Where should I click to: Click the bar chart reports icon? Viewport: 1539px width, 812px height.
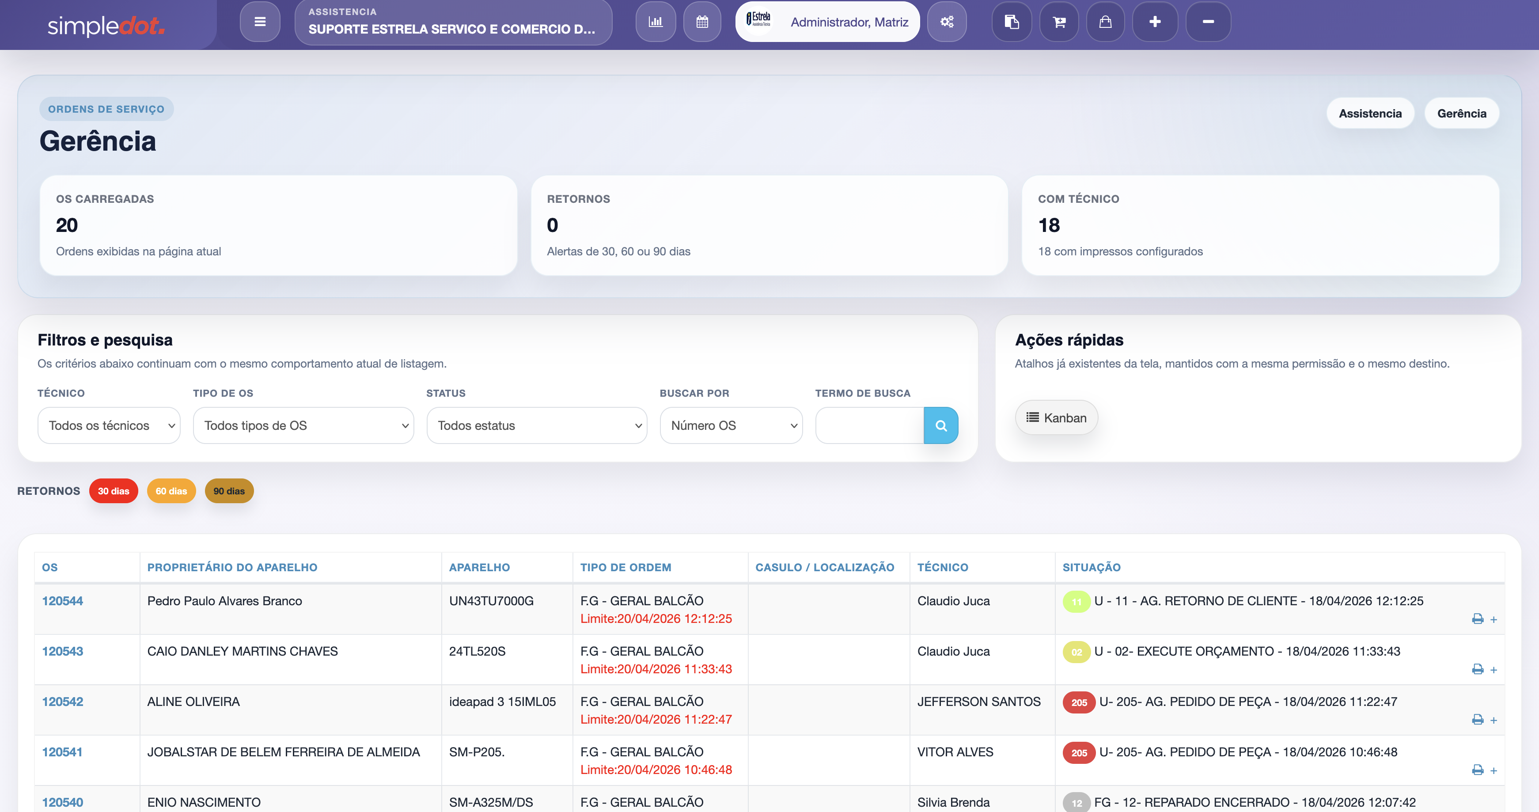656,22
